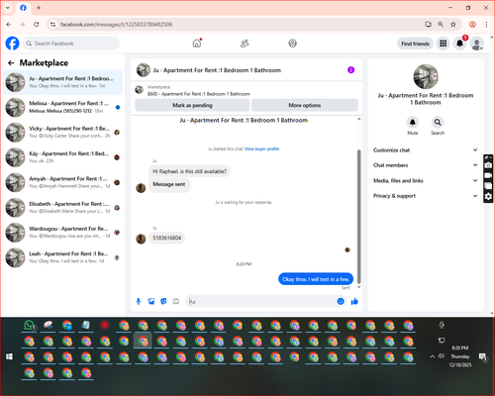Send a thumbs up like

click(354, 301)
